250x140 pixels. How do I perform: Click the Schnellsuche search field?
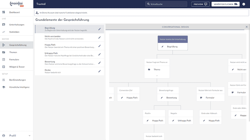(x=167, y=4)
